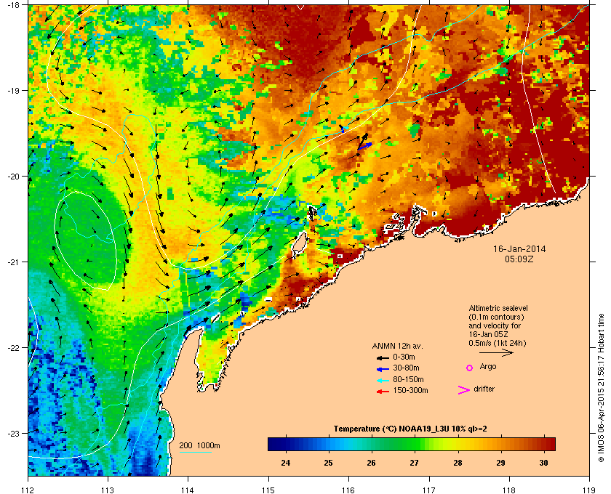Click the cyan isobath legend line

[x=195, y=452]
